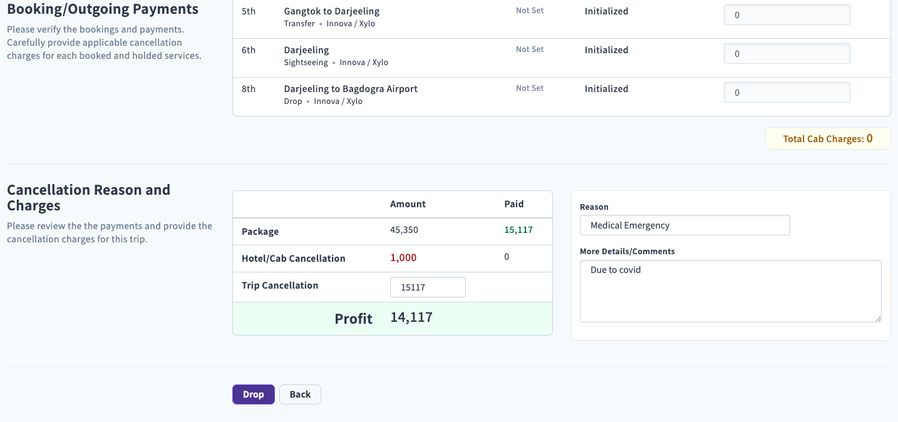The height and width of the screenshot is (422, 898).
Task: Click the cab charge input for Gangtok to Darjeeling
Action: tap(787, 14)
